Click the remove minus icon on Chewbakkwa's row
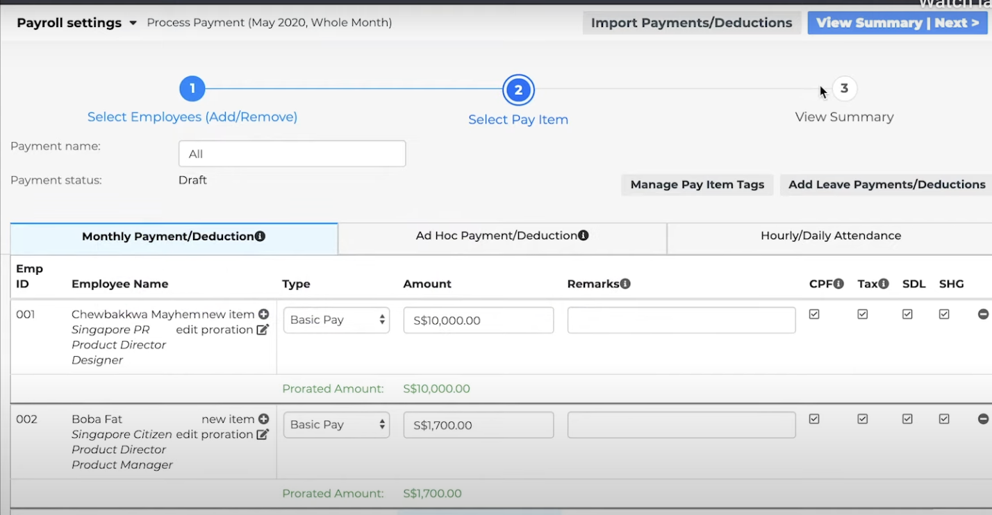 [983, 314]
